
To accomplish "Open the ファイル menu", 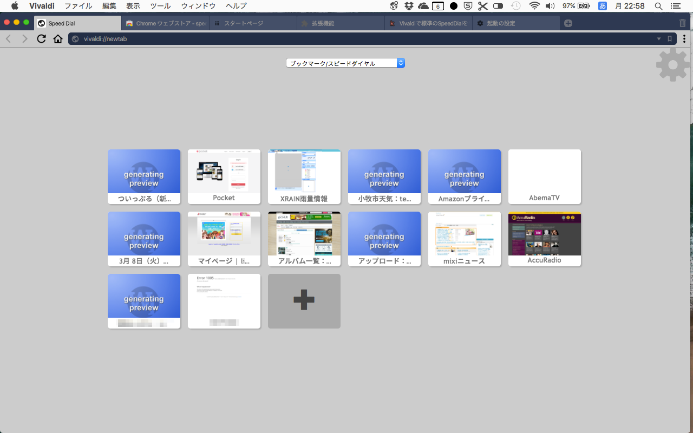I will 78,6.
